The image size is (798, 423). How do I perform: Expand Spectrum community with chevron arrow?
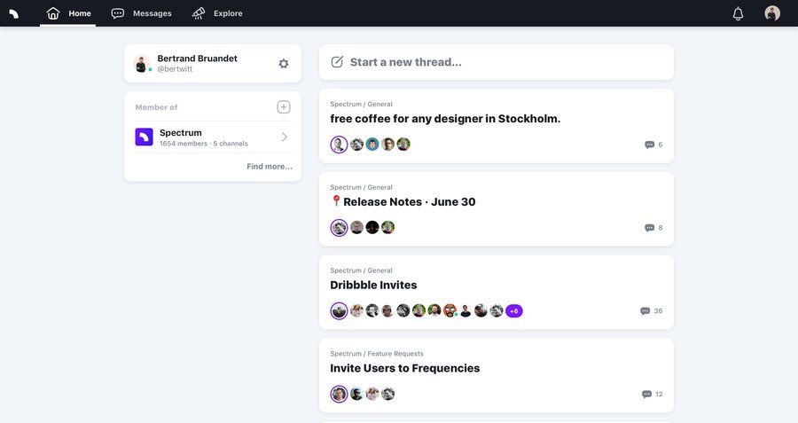click(285, 137)
